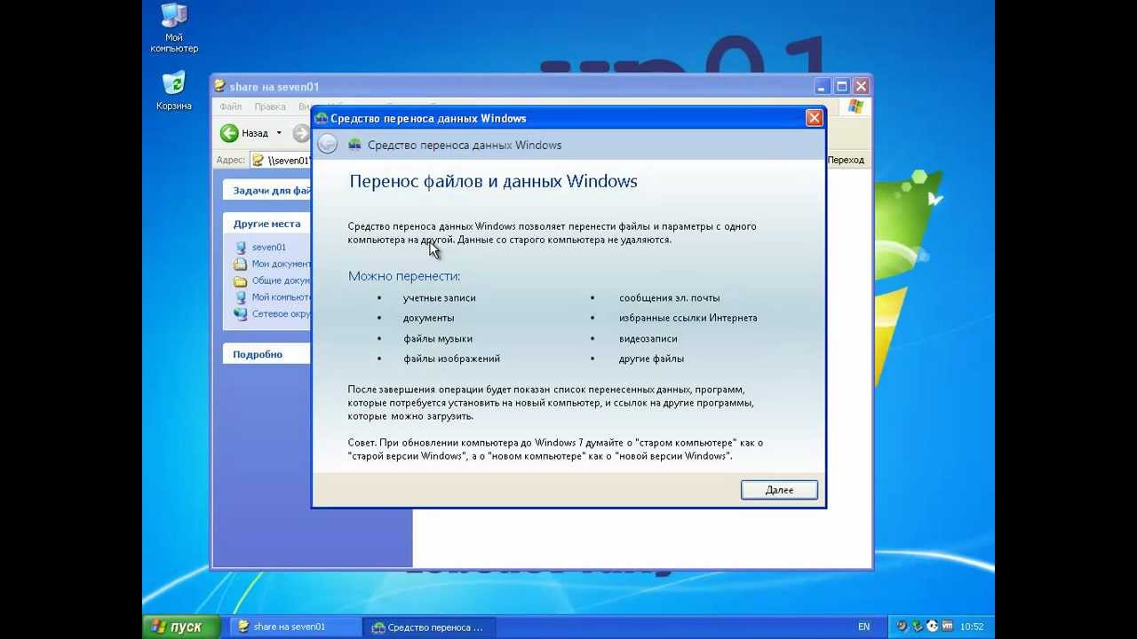Close the Средство переноса данных Windows dialog
Screen dimensions: 1137x639
(814, 118)
